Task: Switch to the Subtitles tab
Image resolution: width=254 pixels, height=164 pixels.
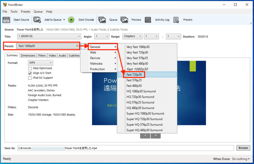Action: tap(74, 55)
